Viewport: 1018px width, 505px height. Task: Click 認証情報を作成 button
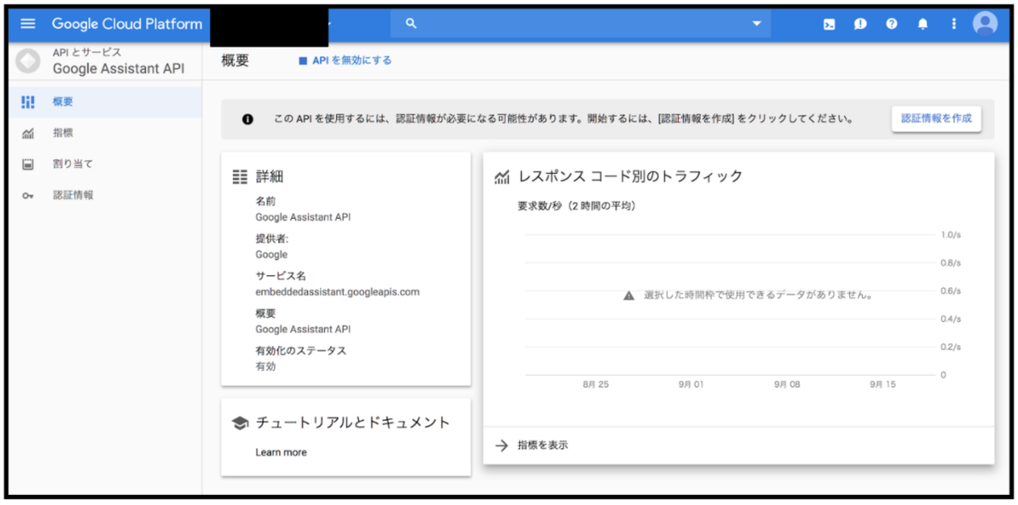tap(937, 119)
